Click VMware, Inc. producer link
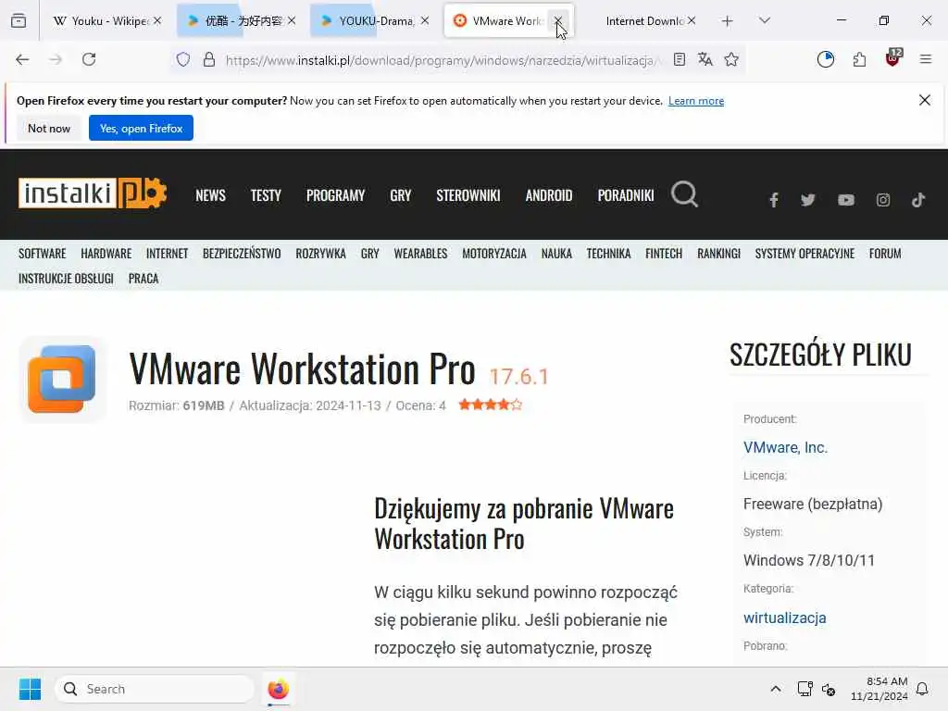The image size is (948, 711). (x=785, y=447)
